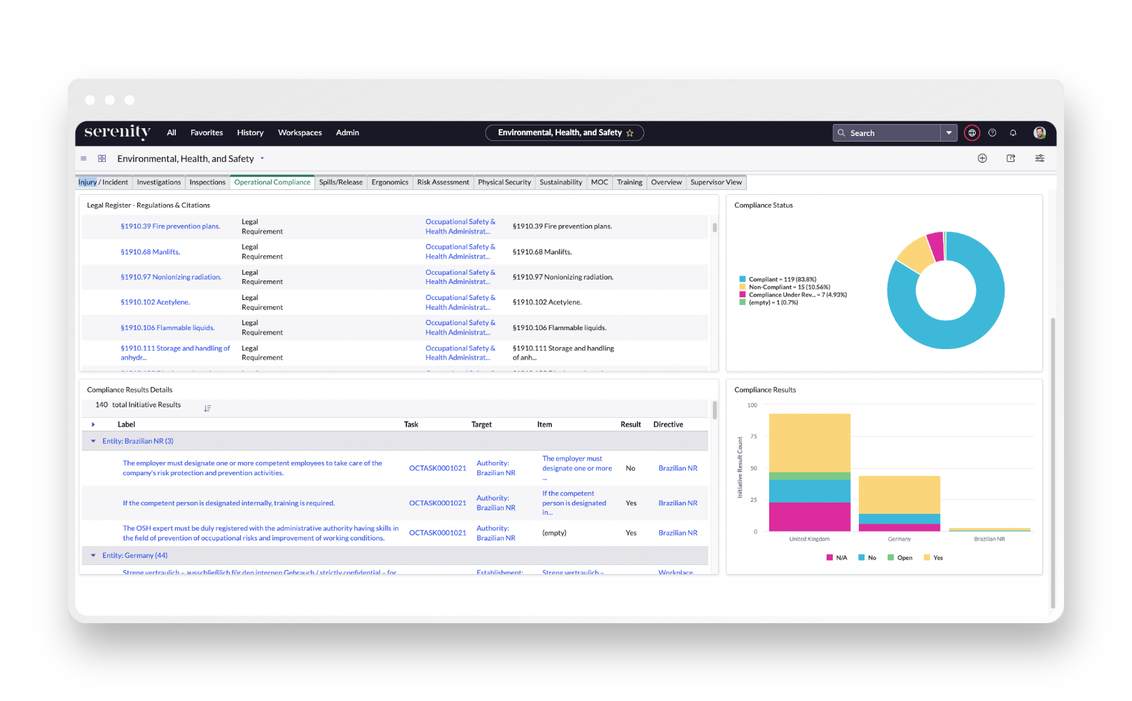Collapse the Entity: Germany (44) group

pos(93,555)
